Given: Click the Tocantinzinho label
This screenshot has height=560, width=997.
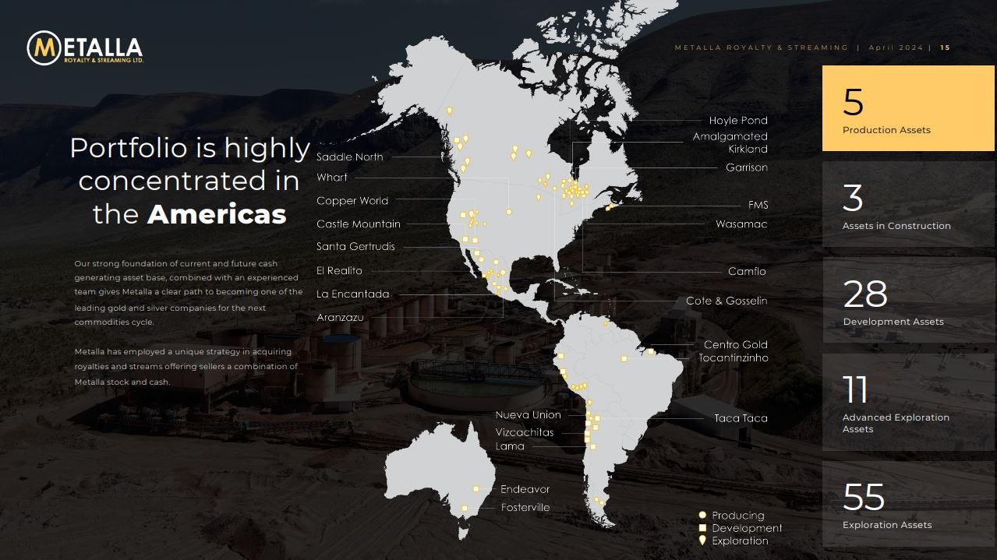Looking at the screenshot, I should point(734,358).
